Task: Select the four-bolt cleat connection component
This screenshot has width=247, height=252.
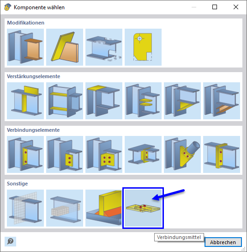Action: coord(104,154)
